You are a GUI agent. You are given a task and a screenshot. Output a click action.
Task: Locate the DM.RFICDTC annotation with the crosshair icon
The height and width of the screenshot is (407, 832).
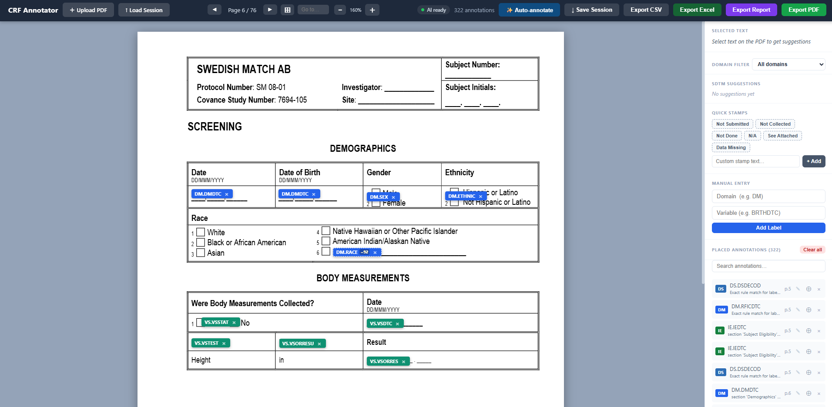(x=809, y=310)
